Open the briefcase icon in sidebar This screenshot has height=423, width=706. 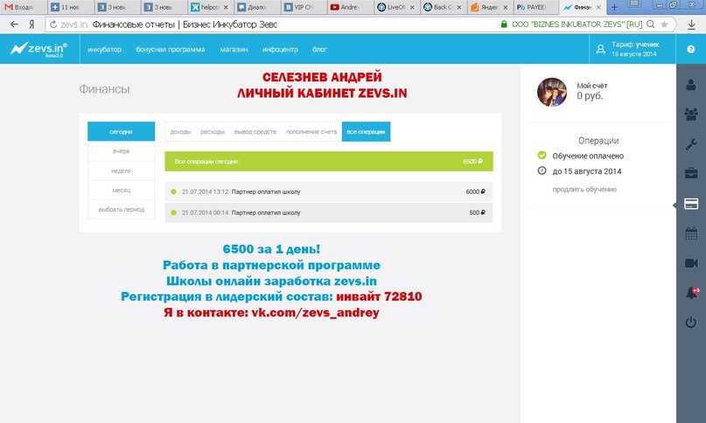pos(691,173)
